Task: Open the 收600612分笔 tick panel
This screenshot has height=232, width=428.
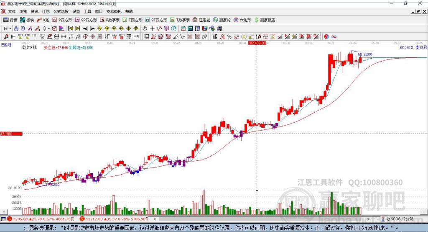Action: click(397, 219)
